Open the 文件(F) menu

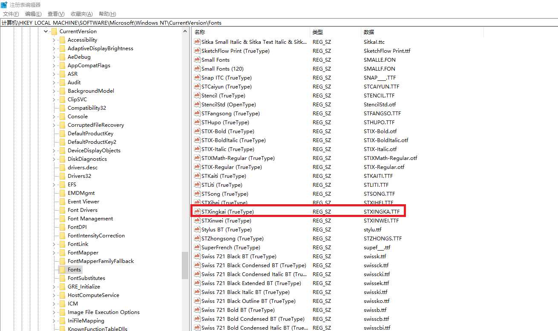pos(11,14)
